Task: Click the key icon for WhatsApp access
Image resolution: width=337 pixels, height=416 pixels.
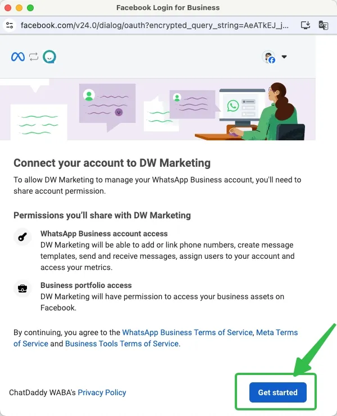Action: 22,237
